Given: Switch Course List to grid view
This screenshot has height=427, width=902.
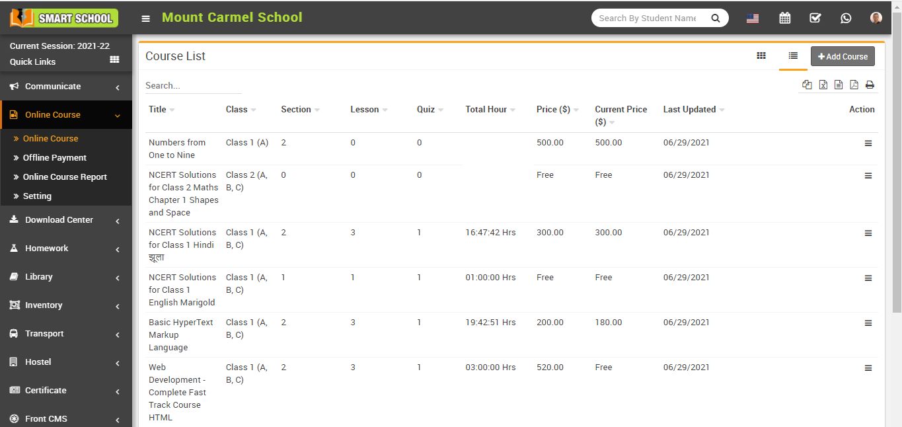Looking at the screenshot, I should tap(761, 56).
